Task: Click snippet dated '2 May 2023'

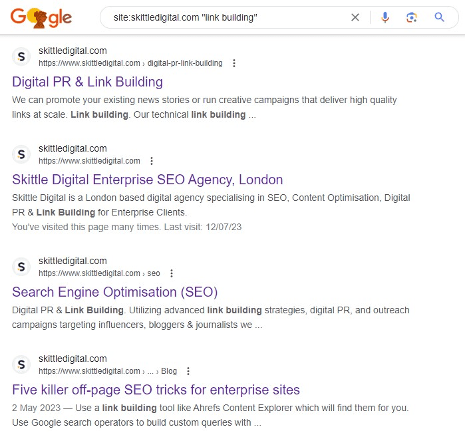Action: tap(210, 415)
